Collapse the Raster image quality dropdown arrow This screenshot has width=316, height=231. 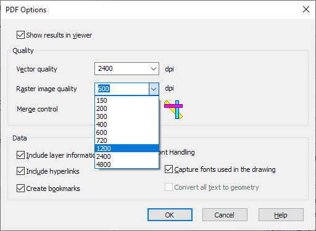pos(154,89)
